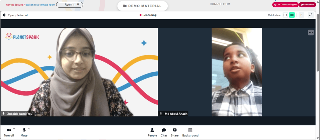Viewport: 320px width, 140px height.
Task: Click switch to alternate room link
Action: [x=40, y=5]
